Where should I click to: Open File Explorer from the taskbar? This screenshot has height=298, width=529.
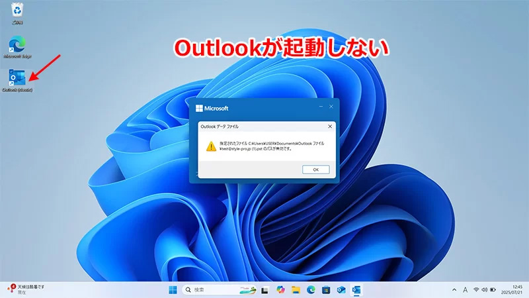296,289
